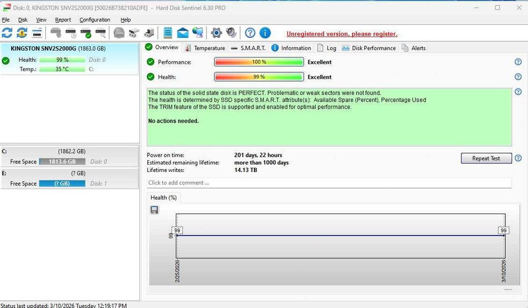528x308 pixels.
Task: Click help icon beside green status text box
Action: [x=518, y=91]
